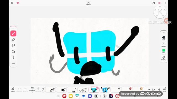
Task: Select frame 41 thumbnail
Action: 72,90
